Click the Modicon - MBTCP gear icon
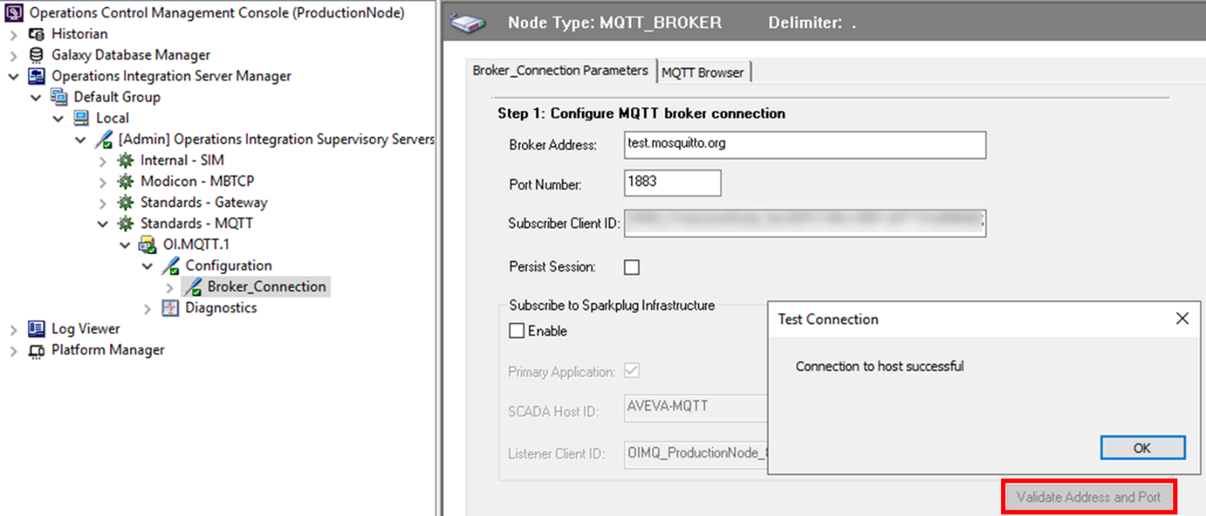 [126, 181]
